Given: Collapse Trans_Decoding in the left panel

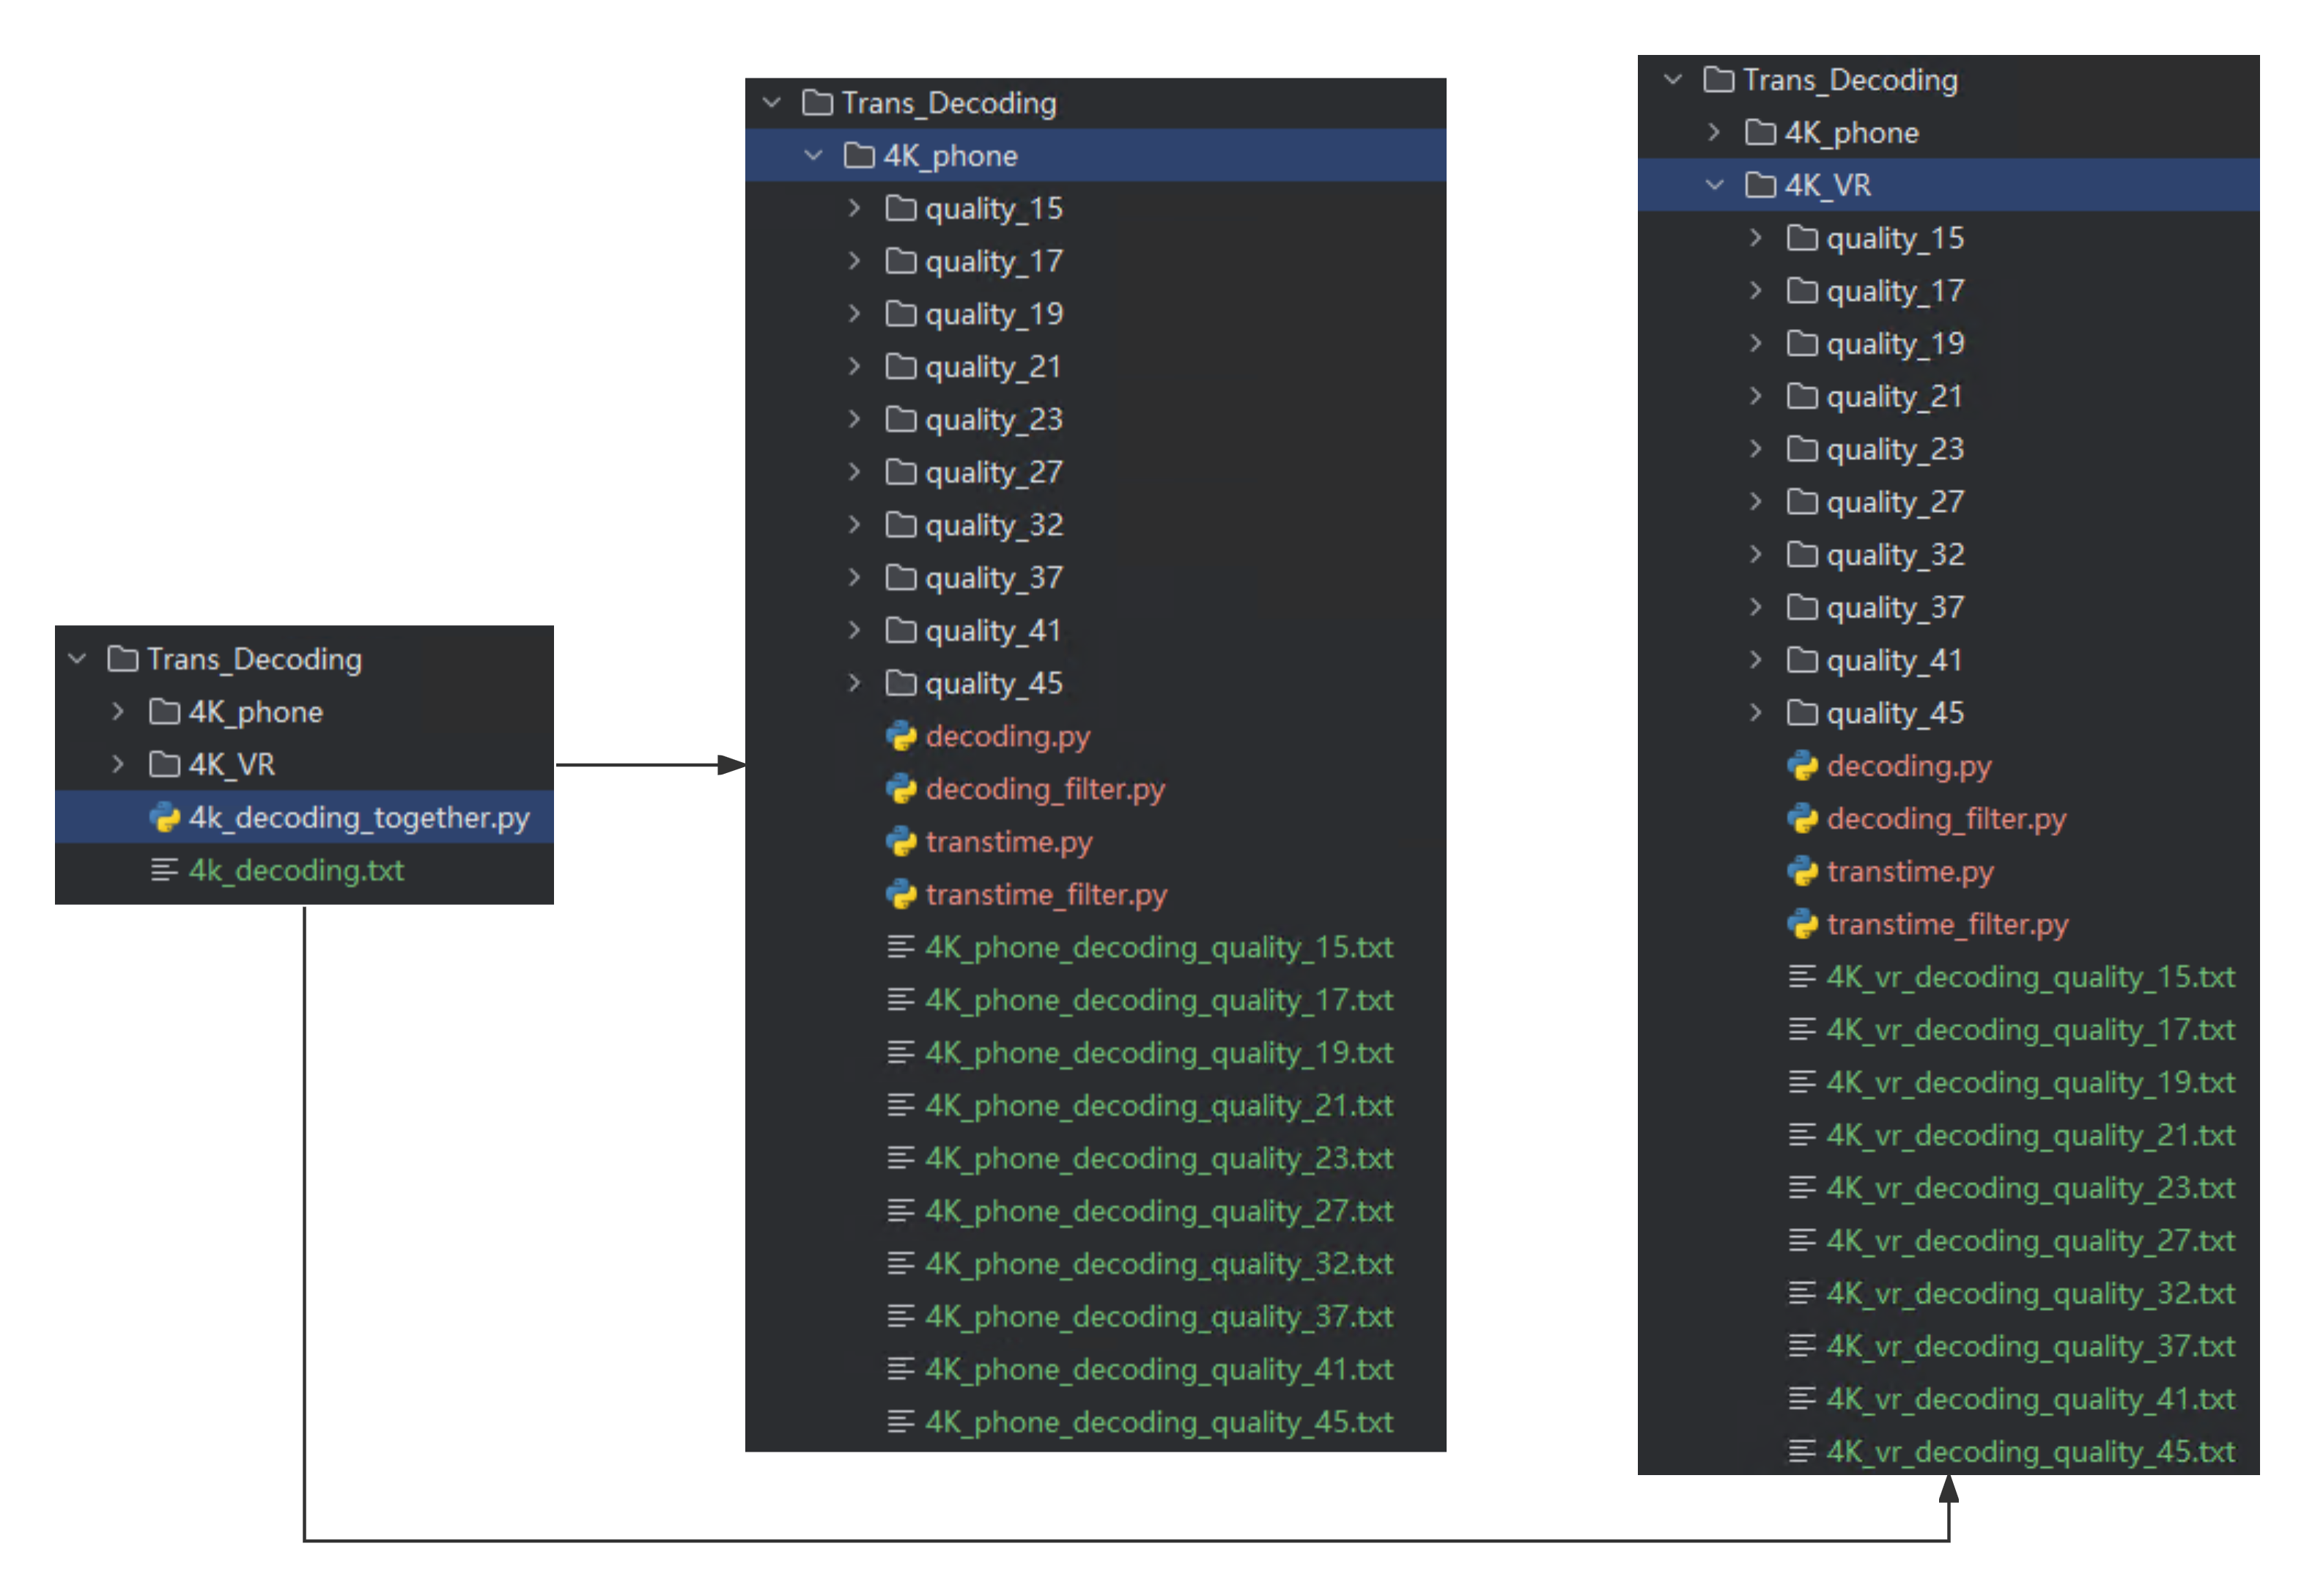Looking at the screenshot, I should [78, 659].
